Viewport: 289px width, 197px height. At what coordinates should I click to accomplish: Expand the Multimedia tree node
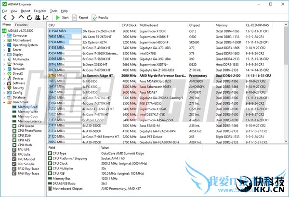pyautogui.click(x=4, y=59)
